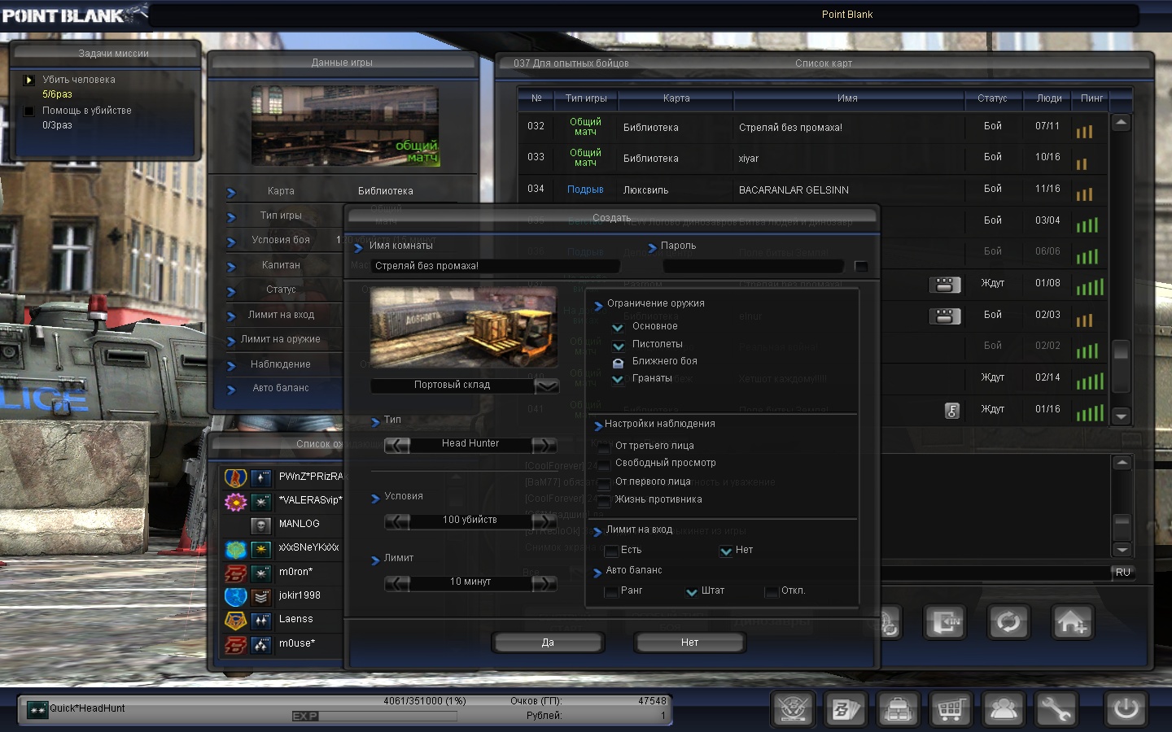
Task: Sort room list by Карта column
Action: (676, 98)
